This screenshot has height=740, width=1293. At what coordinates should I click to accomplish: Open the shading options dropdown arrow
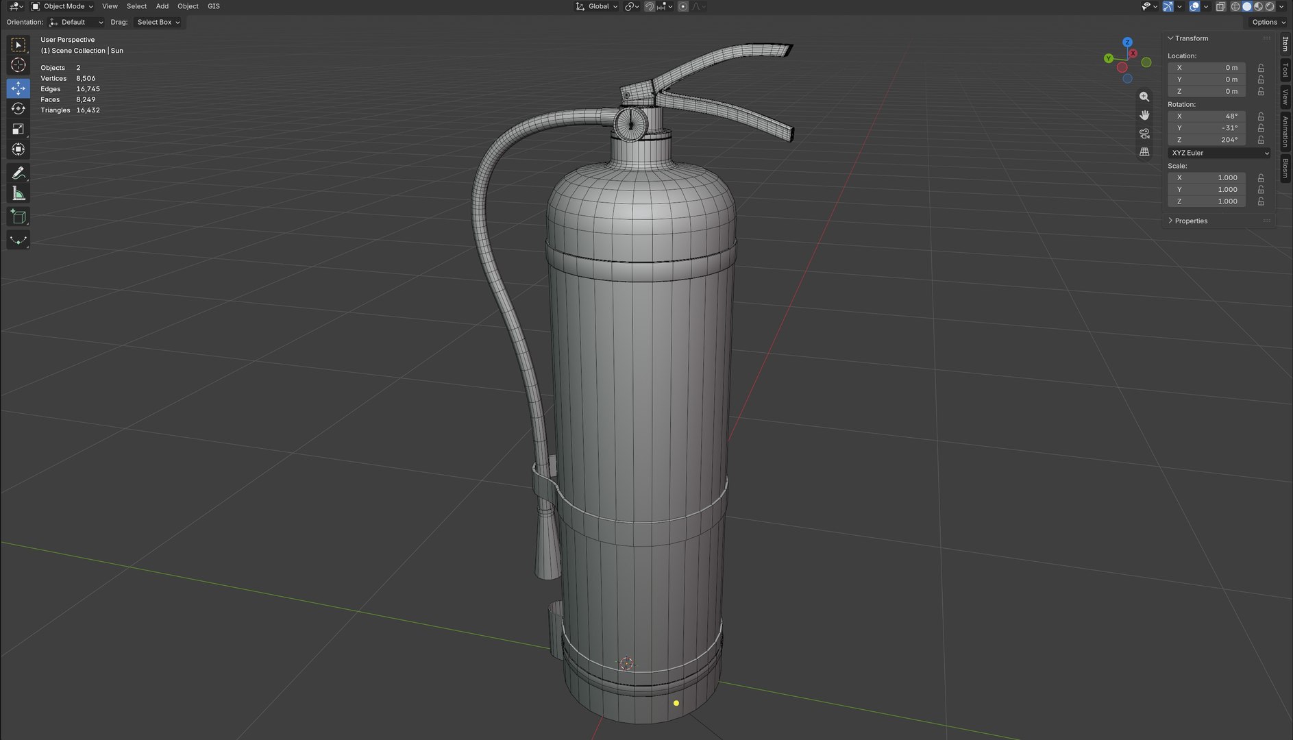point(1281,6)
